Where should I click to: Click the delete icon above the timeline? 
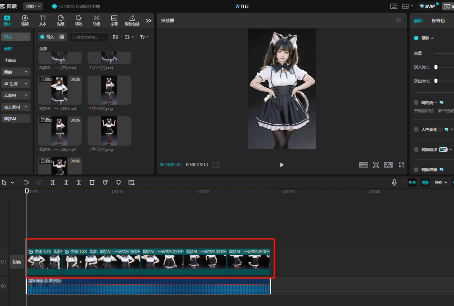tap(92, 182)
